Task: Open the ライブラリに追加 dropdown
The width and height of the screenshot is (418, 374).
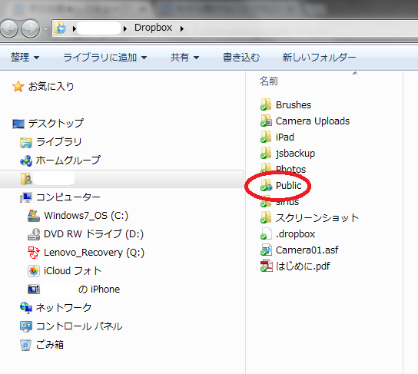Action: pos(104,58)
